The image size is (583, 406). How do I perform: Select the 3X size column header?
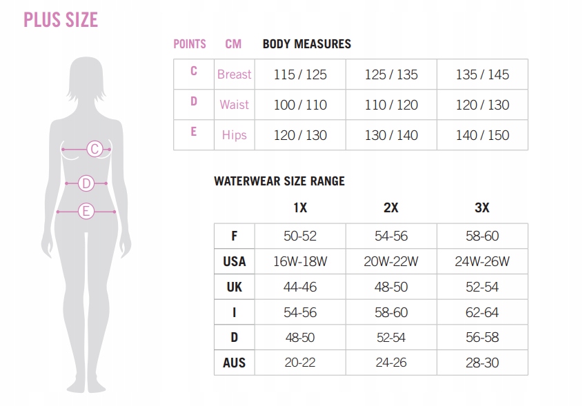(x=482, y=207)
